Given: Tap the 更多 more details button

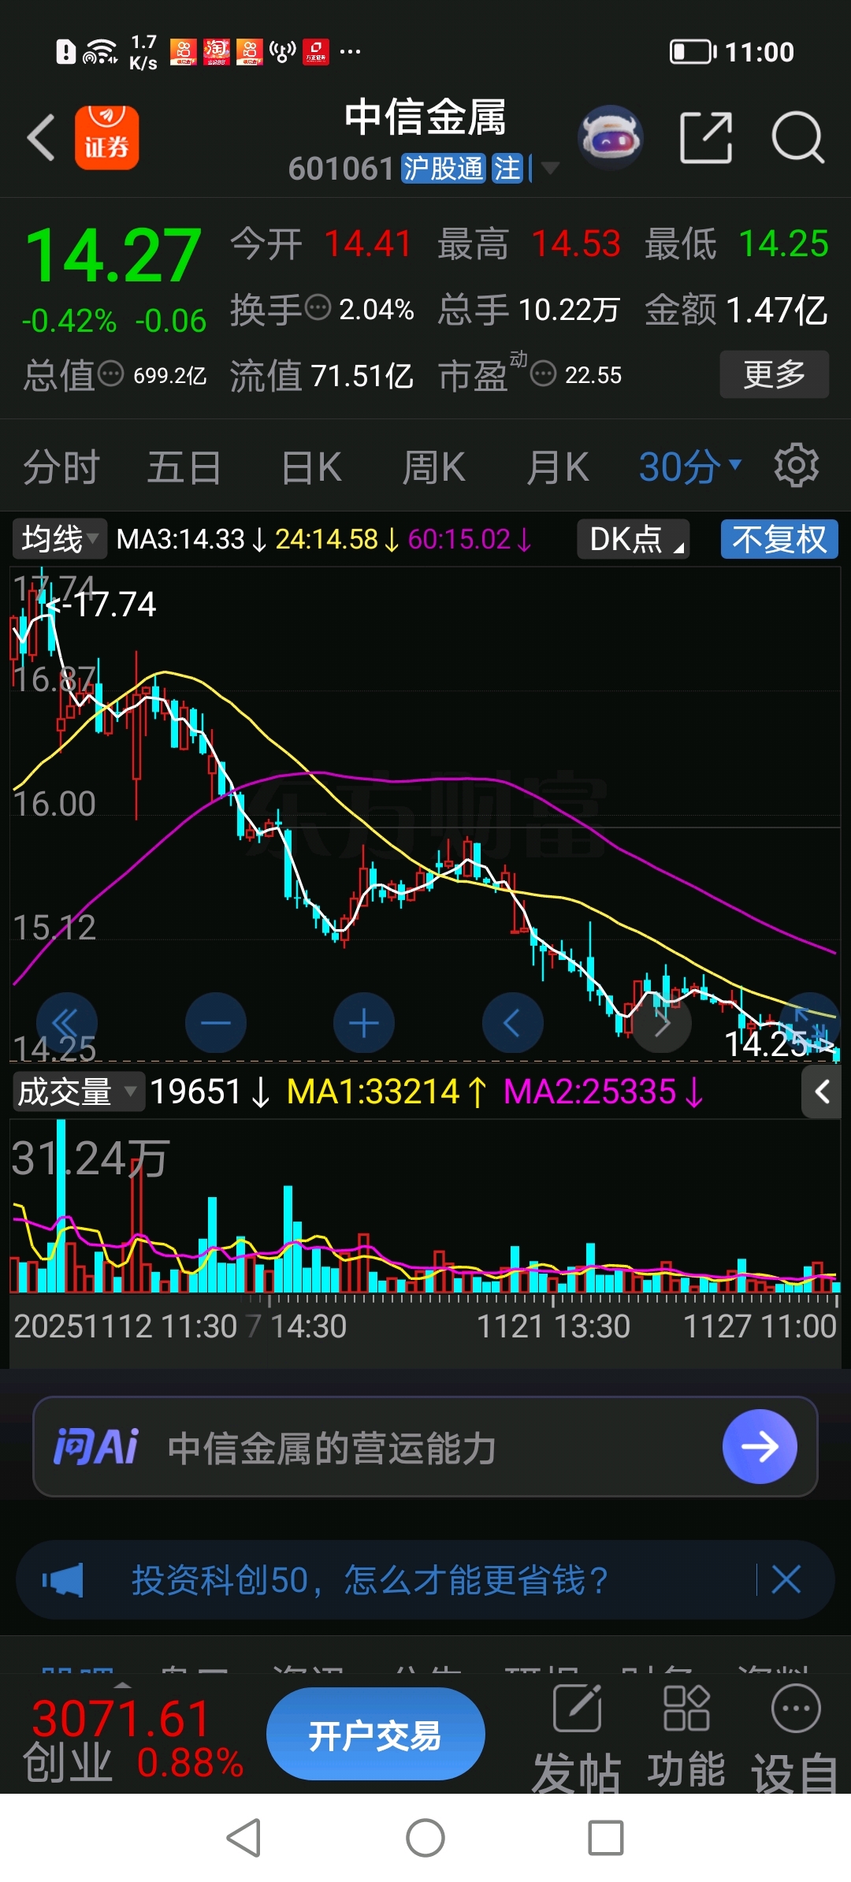Looking at the screenshot, I should pos(775,374).
